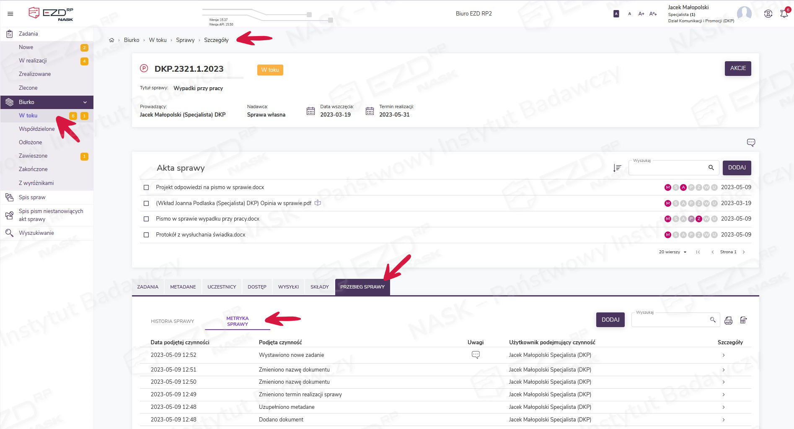
Task: Click DODAJ button in Akta sprawy
Action: [737, 168]
